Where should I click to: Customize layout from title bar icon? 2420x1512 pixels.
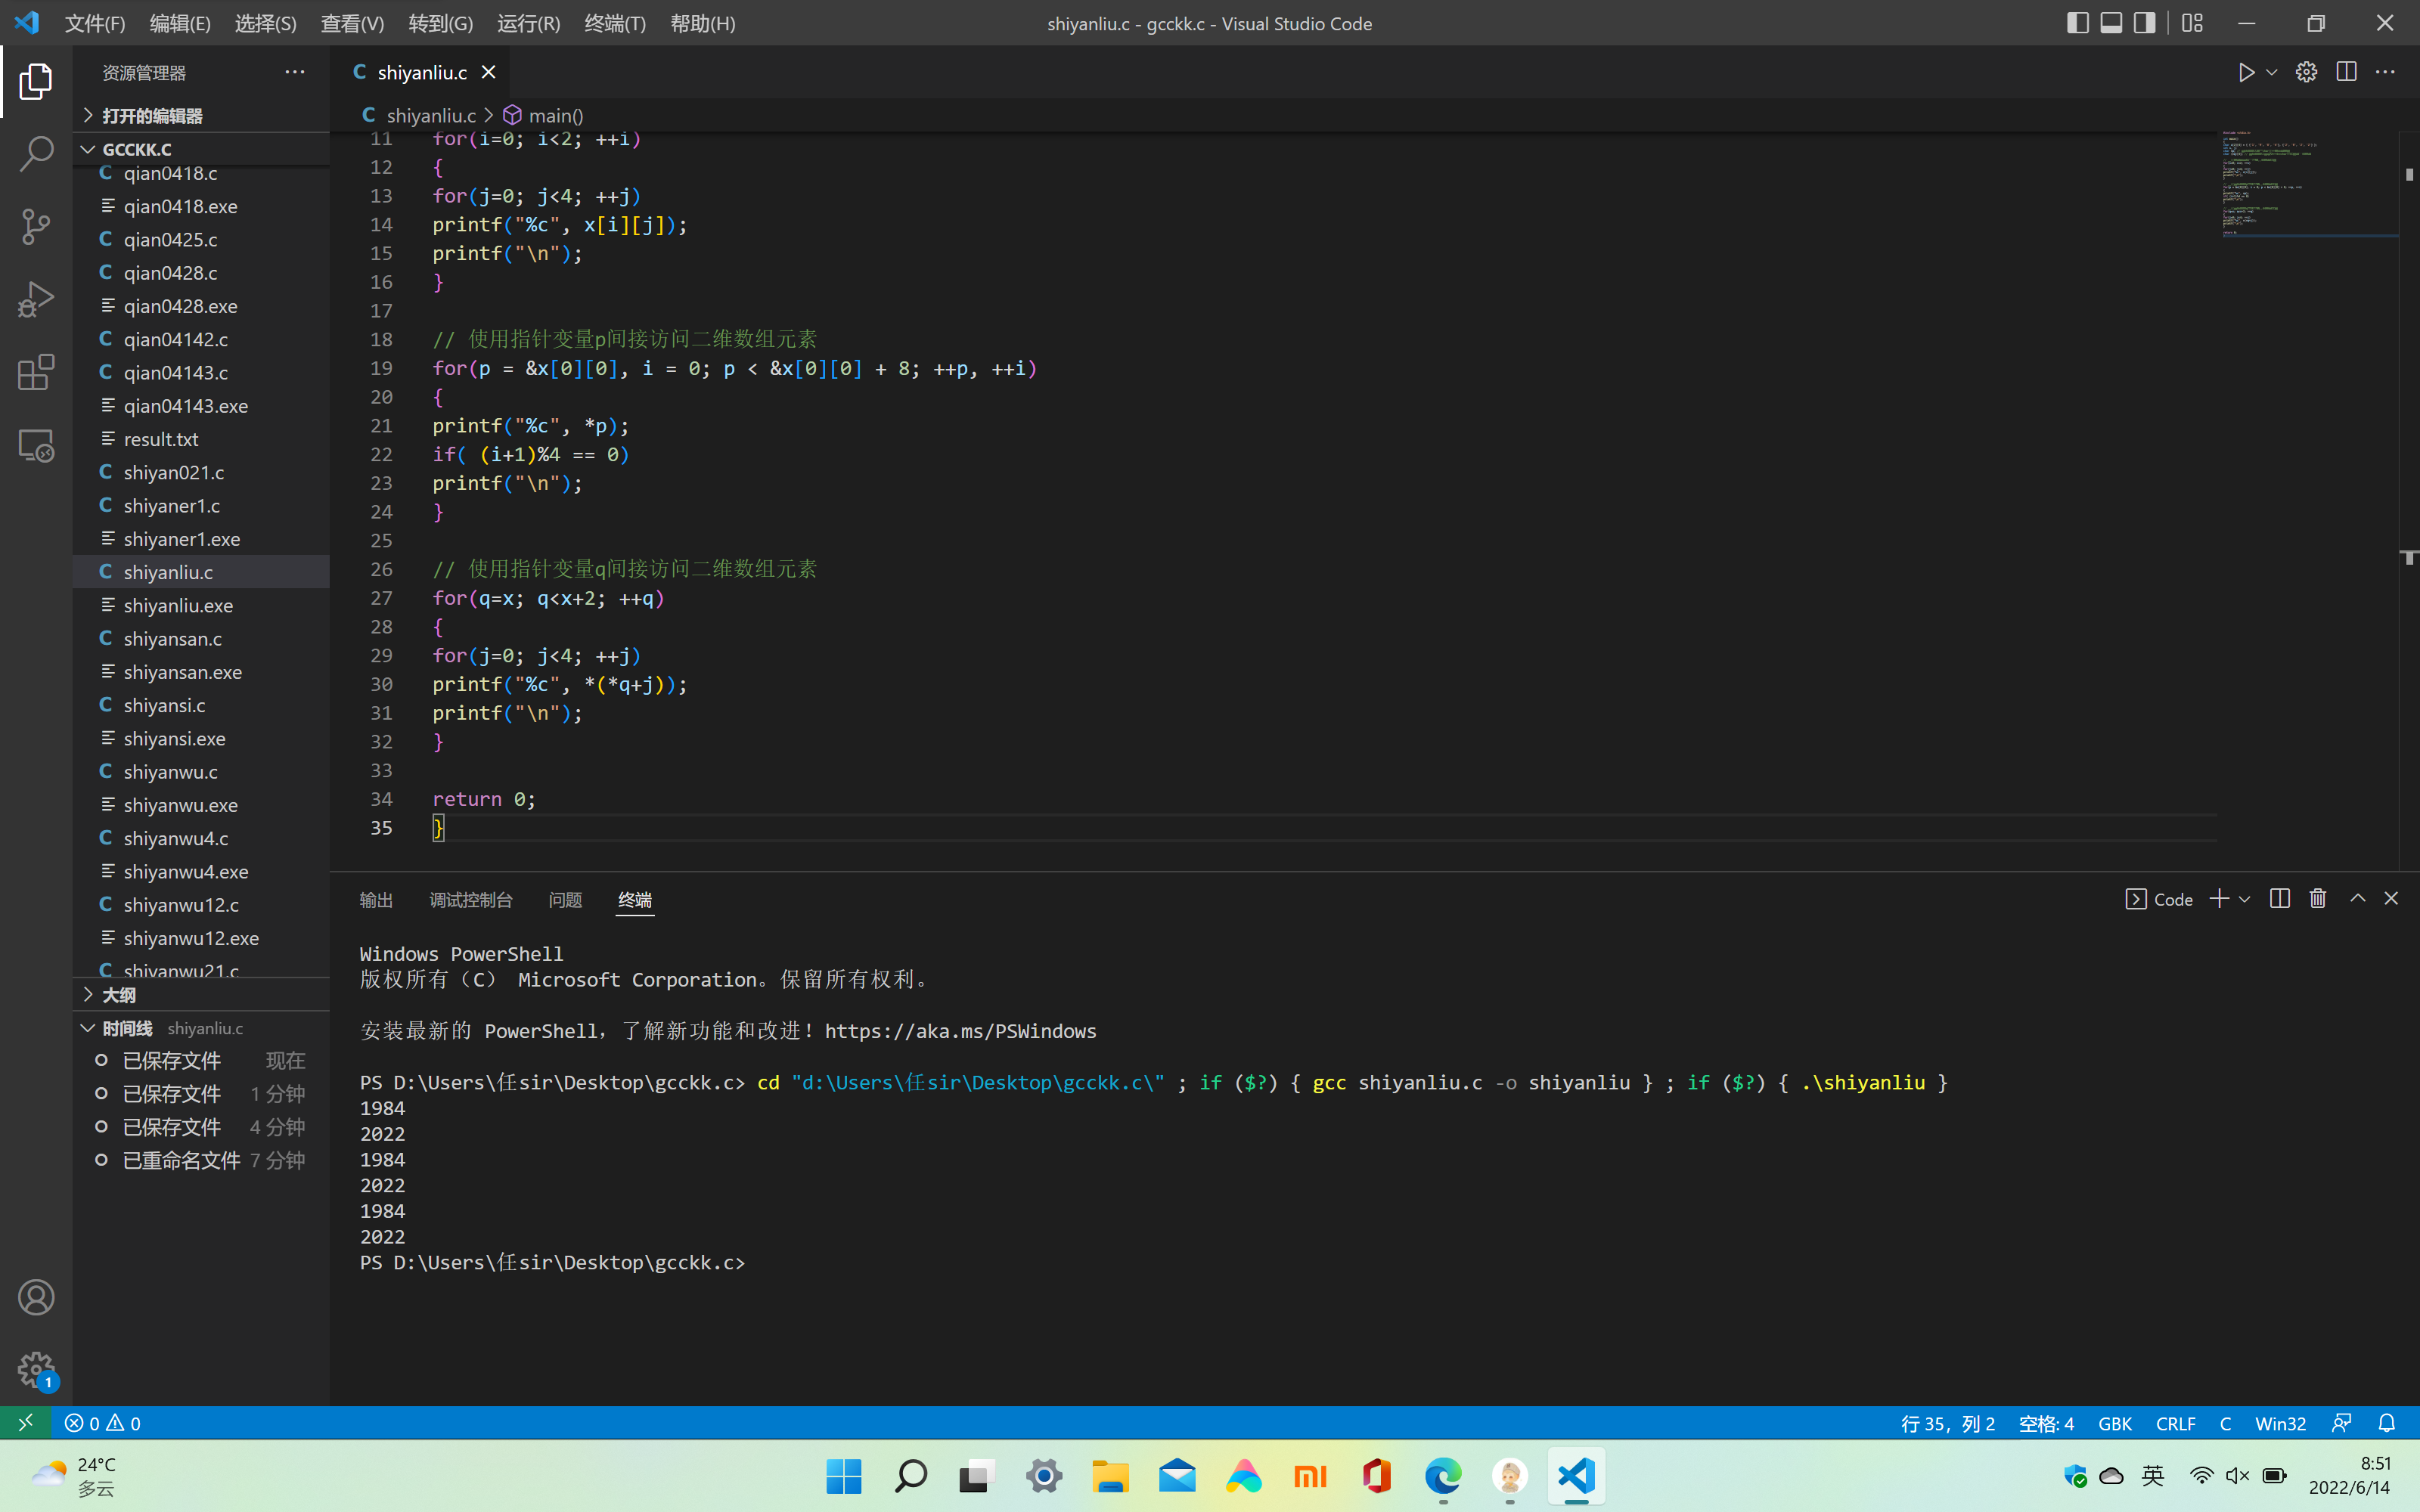point(2192,23)
